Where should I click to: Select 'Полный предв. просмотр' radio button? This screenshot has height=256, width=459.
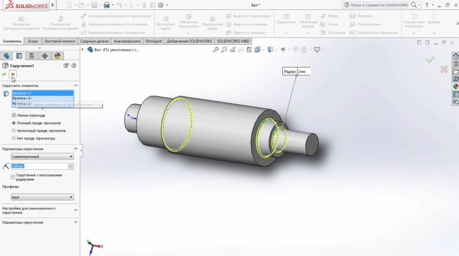pyautogui.click(x=14, y=123)
